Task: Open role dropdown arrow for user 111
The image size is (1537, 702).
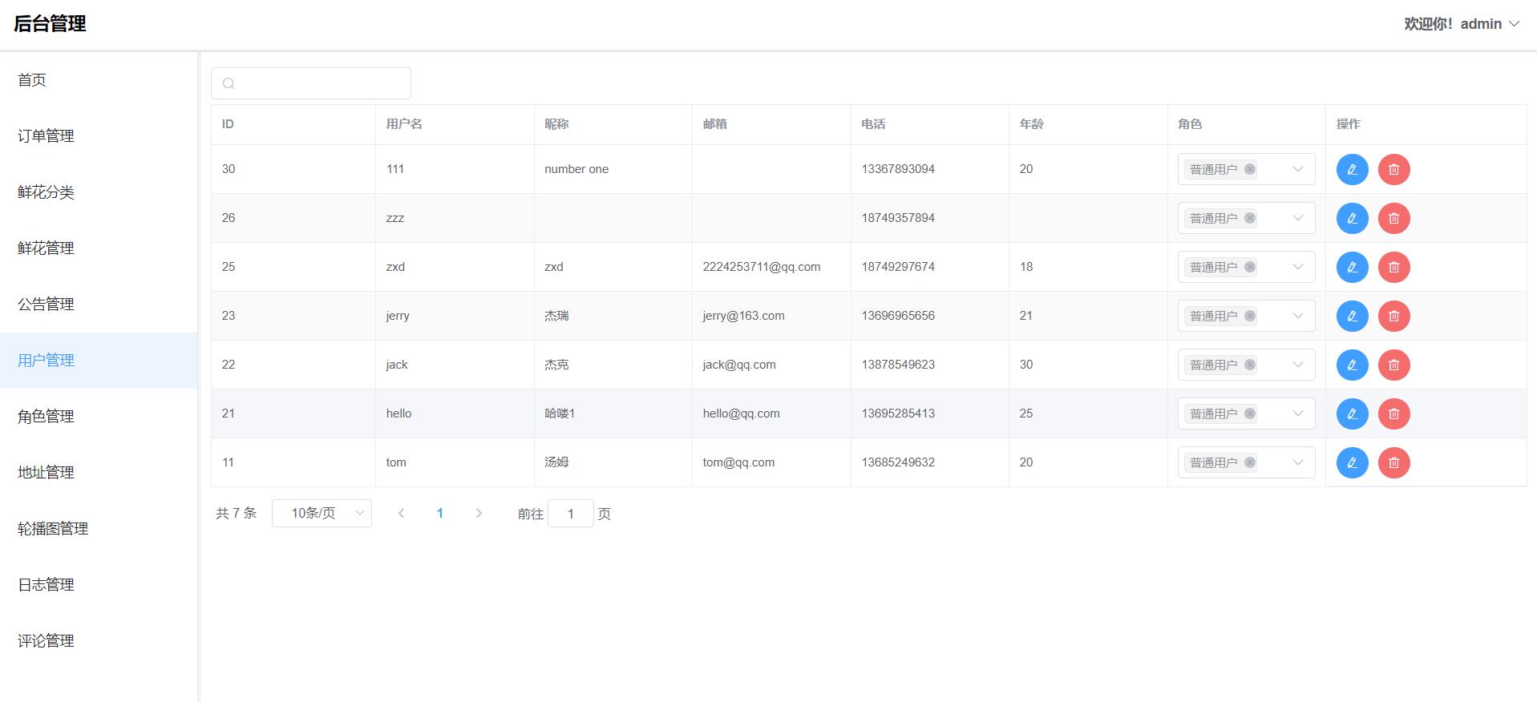Action: pos(1297,169)
